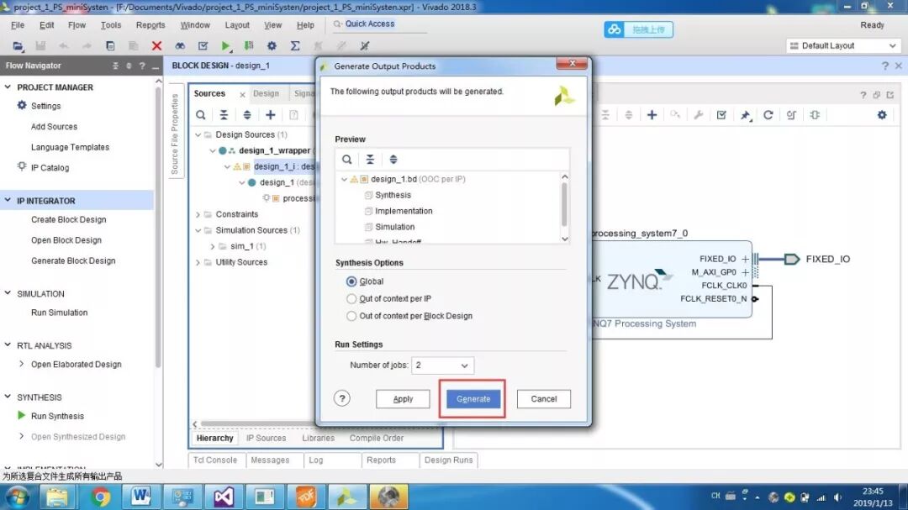
Task: Click the Apply button
Action: point(403,399)
